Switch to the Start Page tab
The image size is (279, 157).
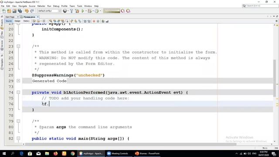10,17
